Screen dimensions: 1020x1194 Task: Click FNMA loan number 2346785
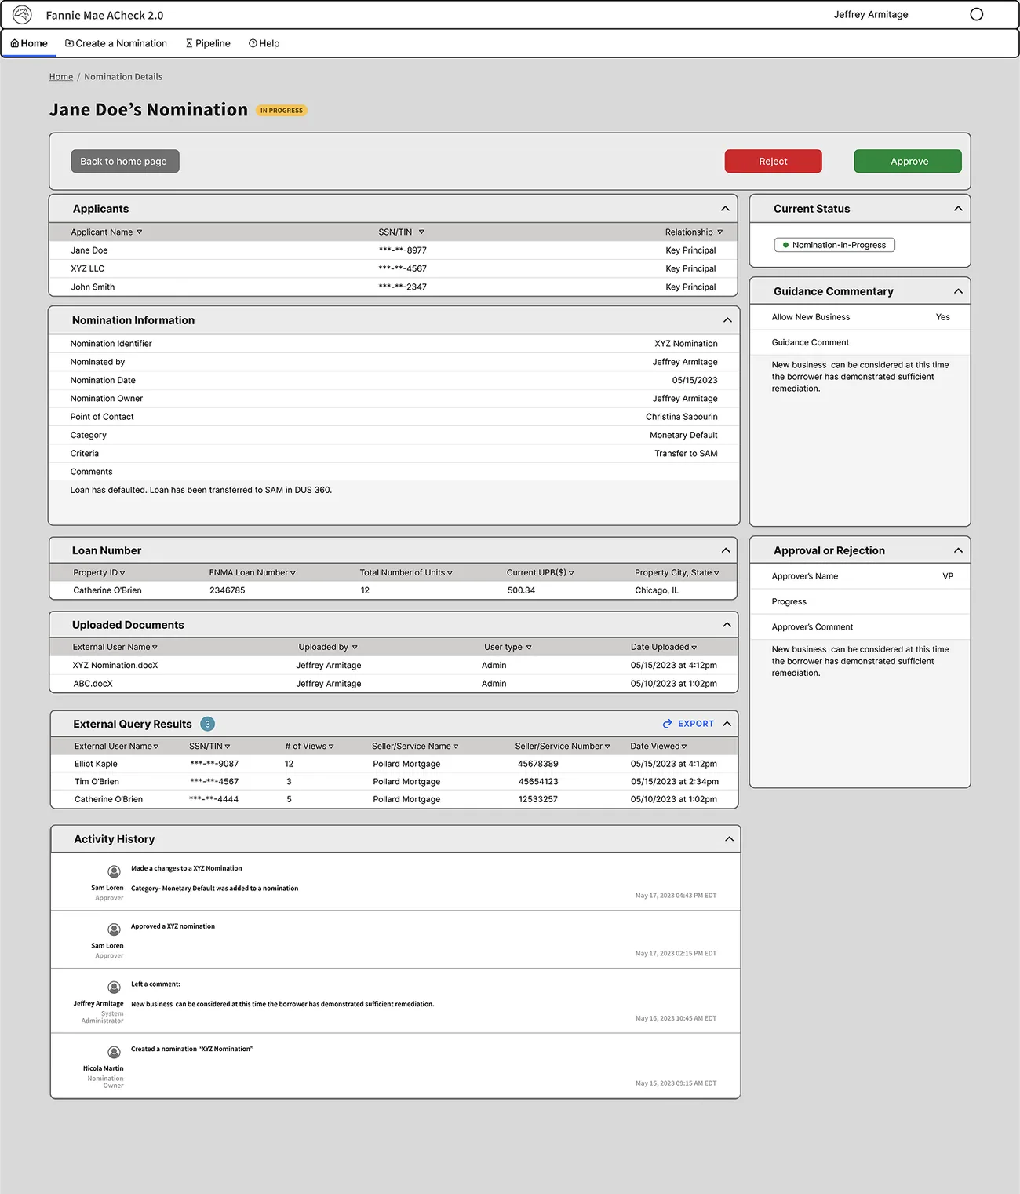pyautogui.click(x=228, y=590)
